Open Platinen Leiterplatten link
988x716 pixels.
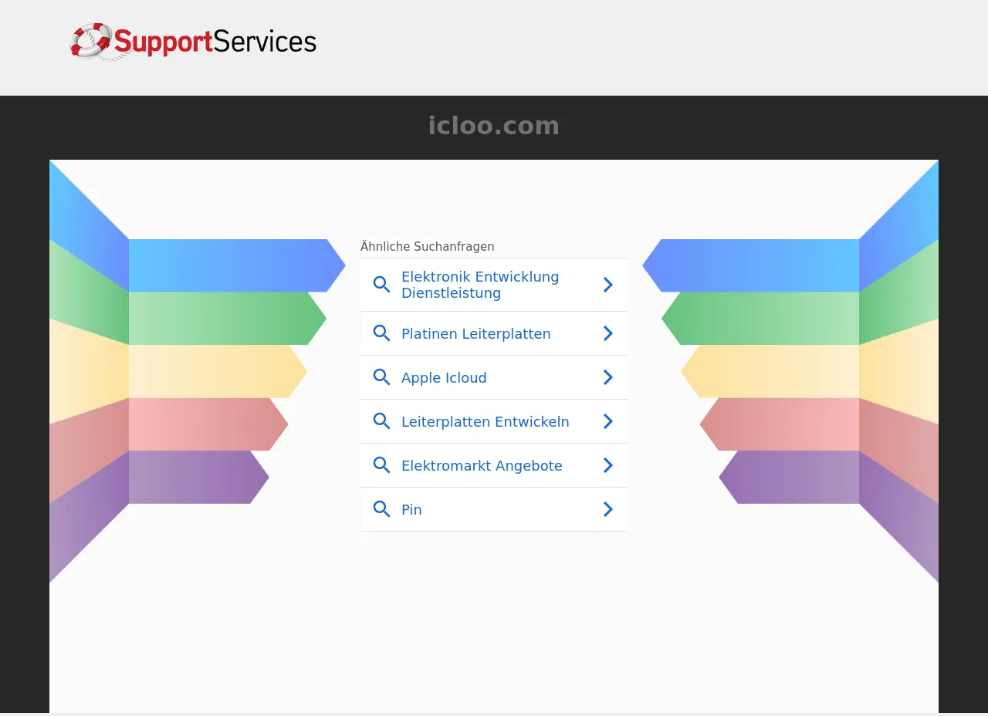494,333
